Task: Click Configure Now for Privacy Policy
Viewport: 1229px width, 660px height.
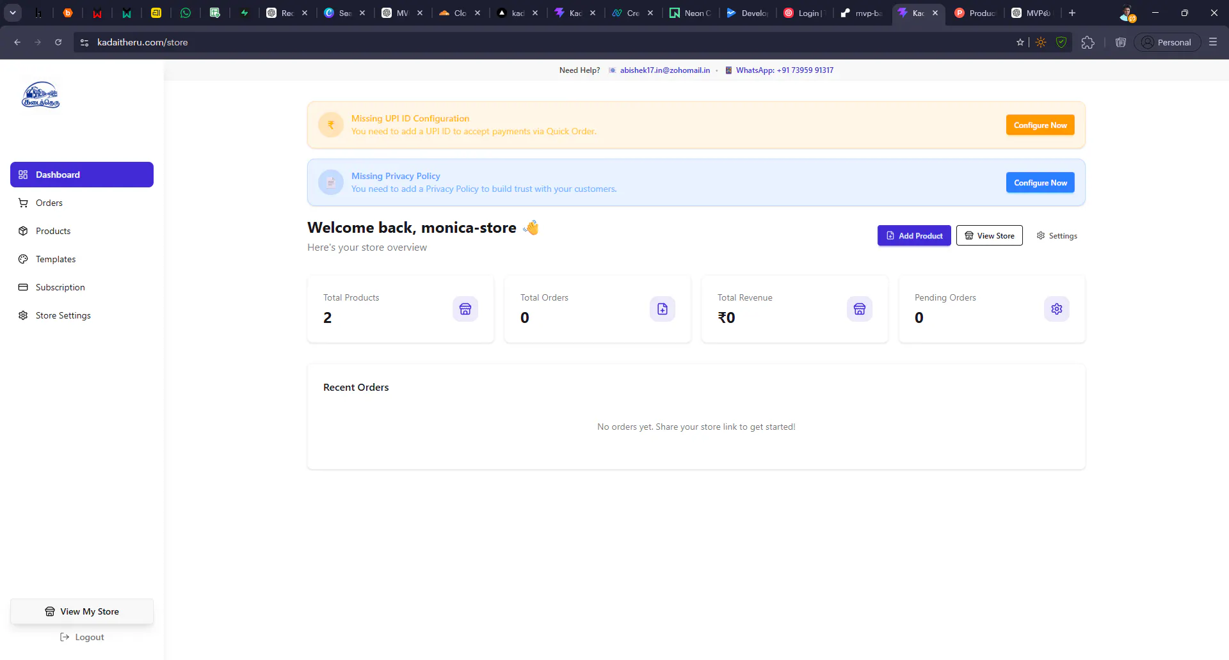Action: click(1040, 183)
